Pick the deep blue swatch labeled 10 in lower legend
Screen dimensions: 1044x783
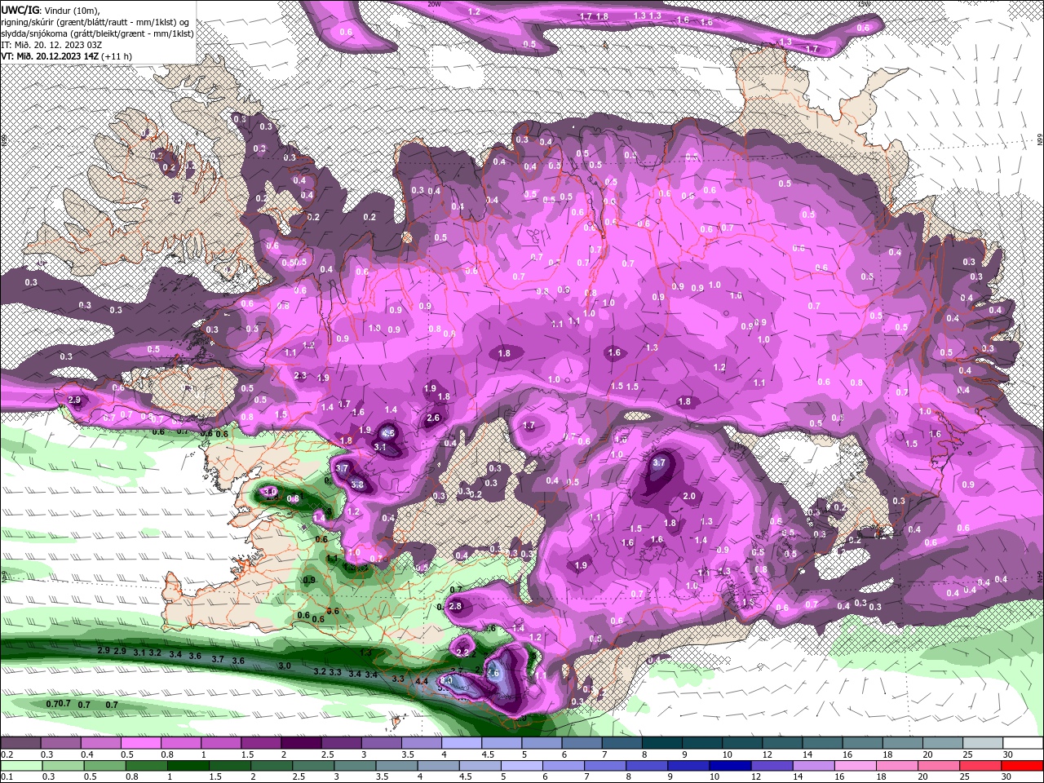pyautogui.click(x=732, y=766)
